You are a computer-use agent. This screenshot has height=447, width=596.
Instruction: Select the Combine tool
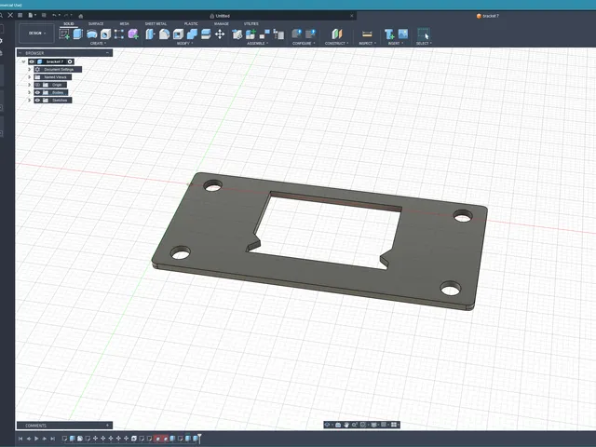click(x=192, y=34)
